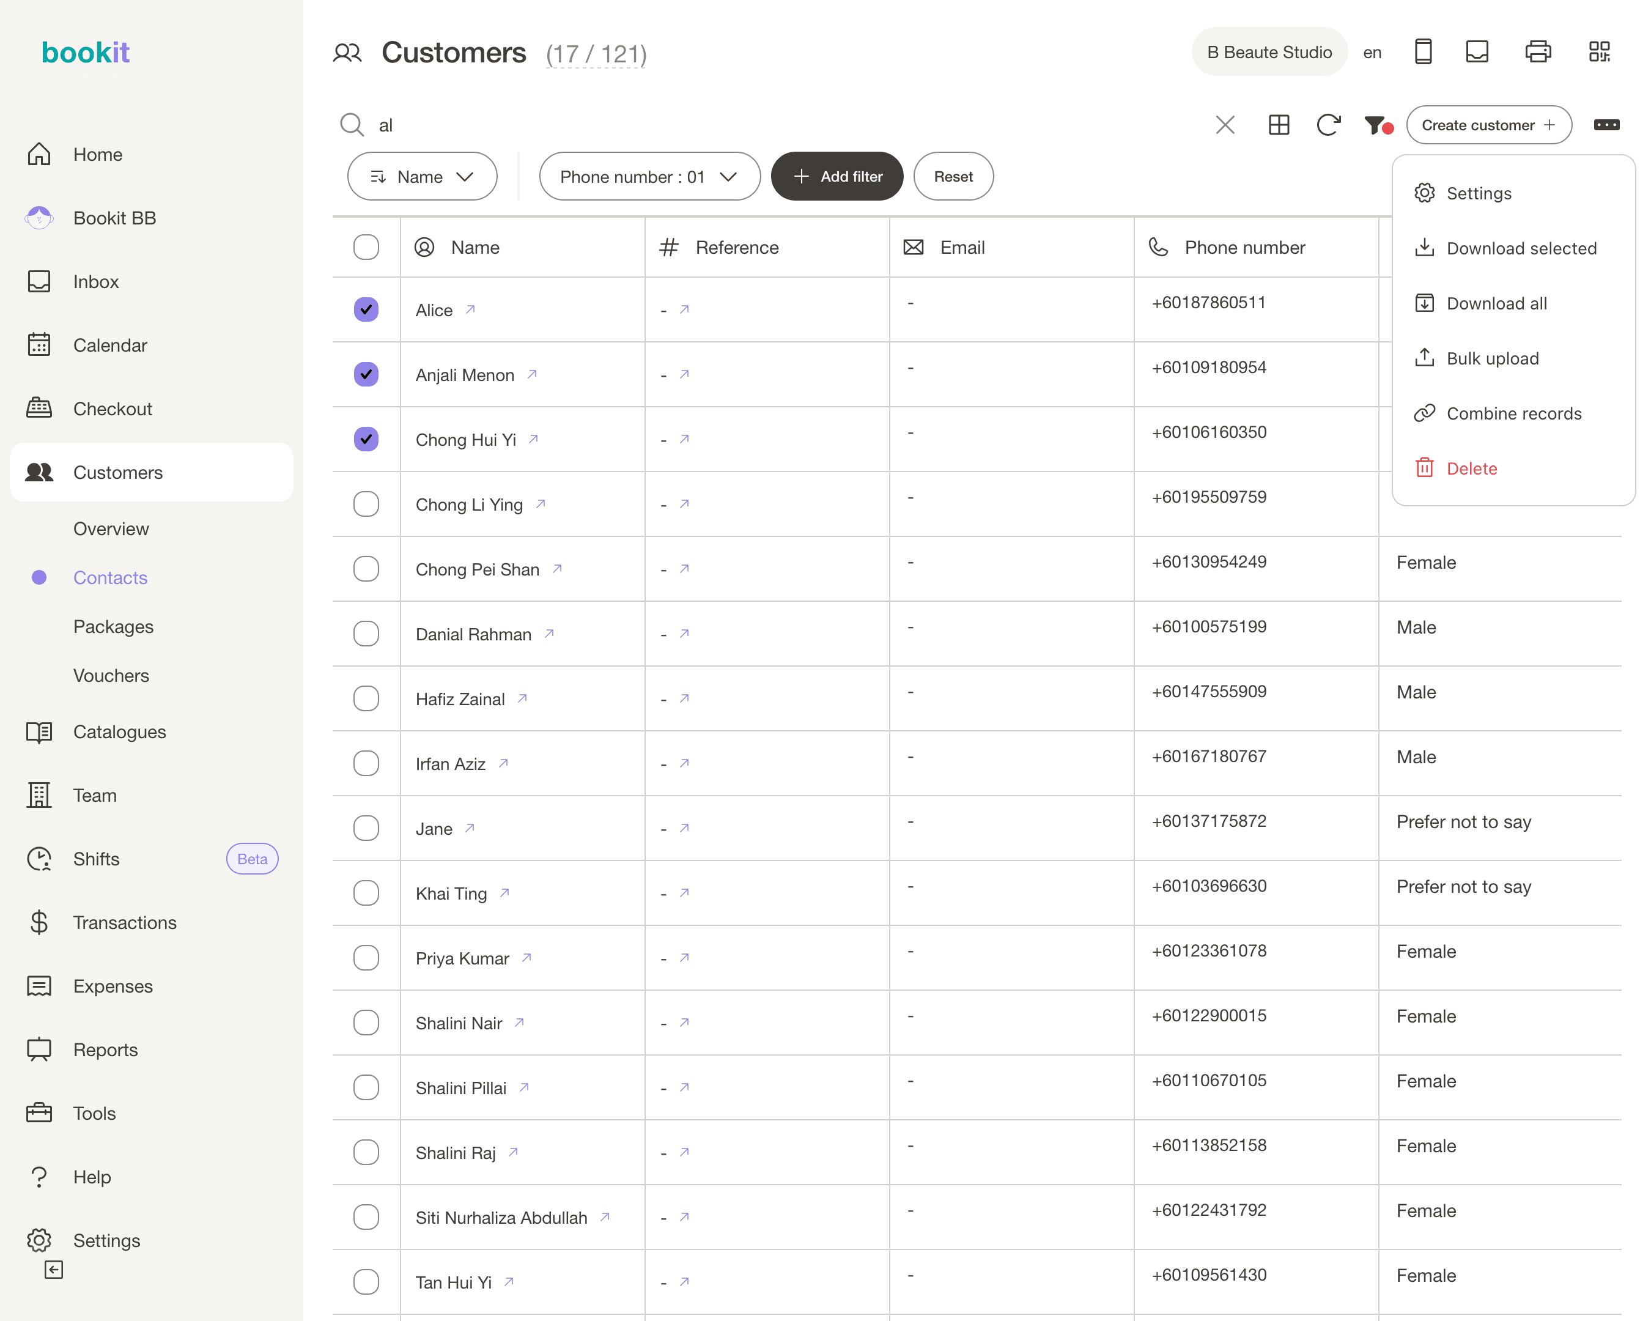This screenshot has width=1651, height=1321.
Task: Click the refresh icon in toolbar
Action: 1329,125
